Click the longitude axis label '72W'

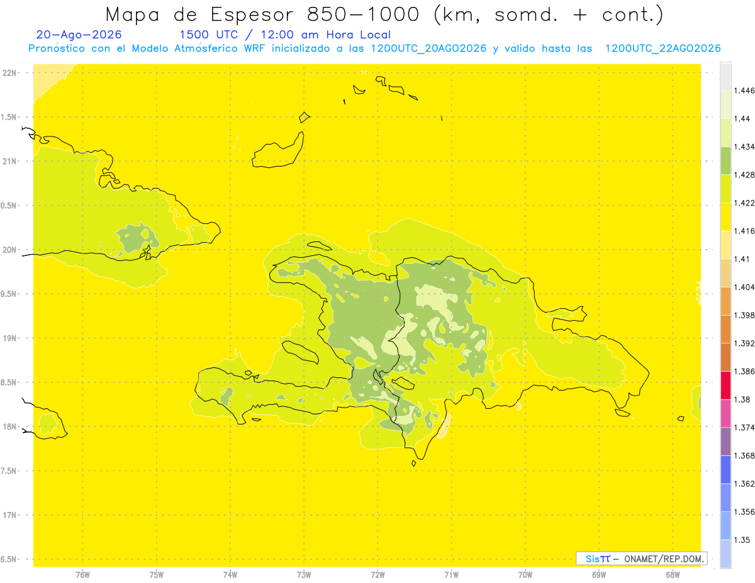(x=378, y=574)
